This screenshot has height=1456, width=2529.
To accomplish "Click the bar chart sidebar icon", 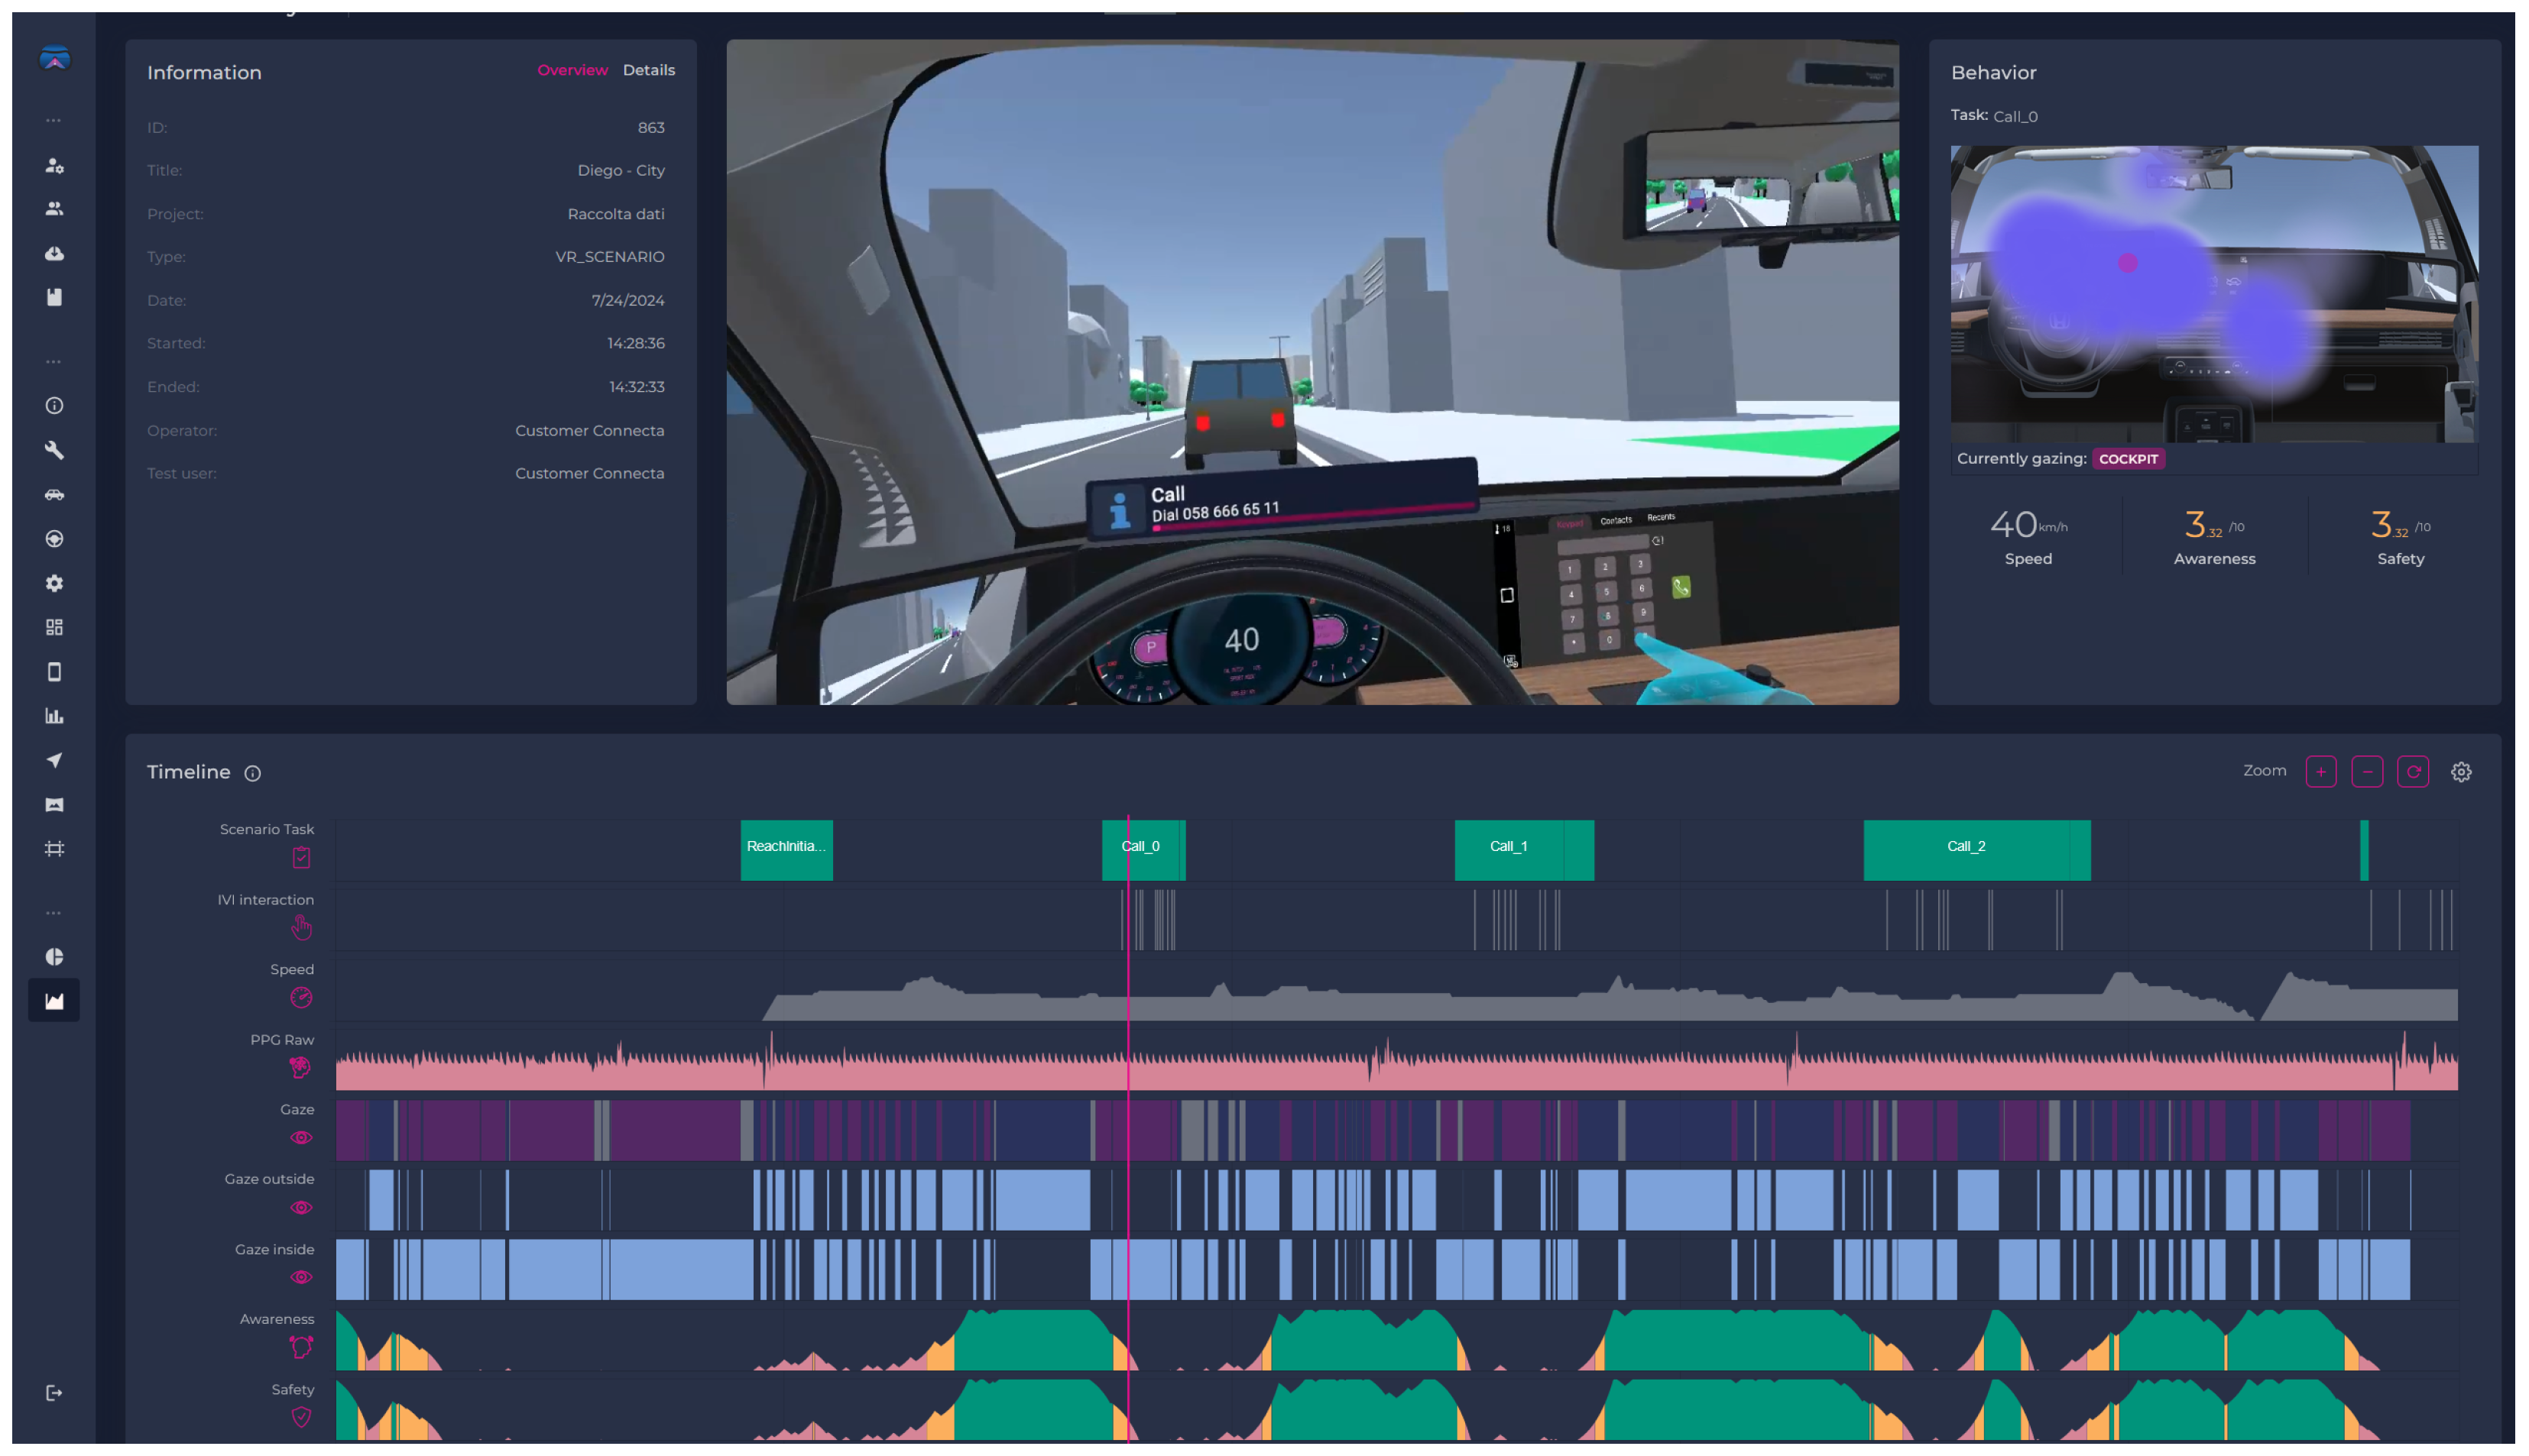I will click(x=54, y=716).
